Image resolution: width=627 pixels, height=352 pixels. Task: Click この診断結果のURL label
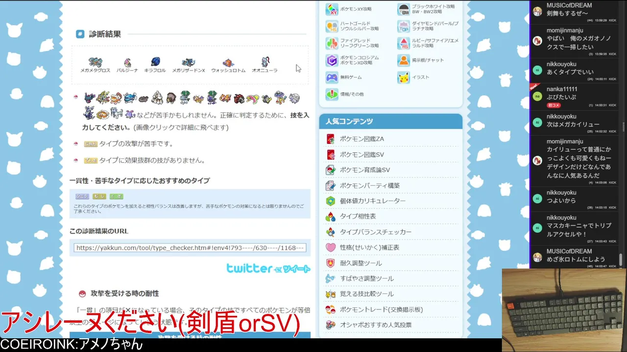pyautogui.click(x=99, y=231)
